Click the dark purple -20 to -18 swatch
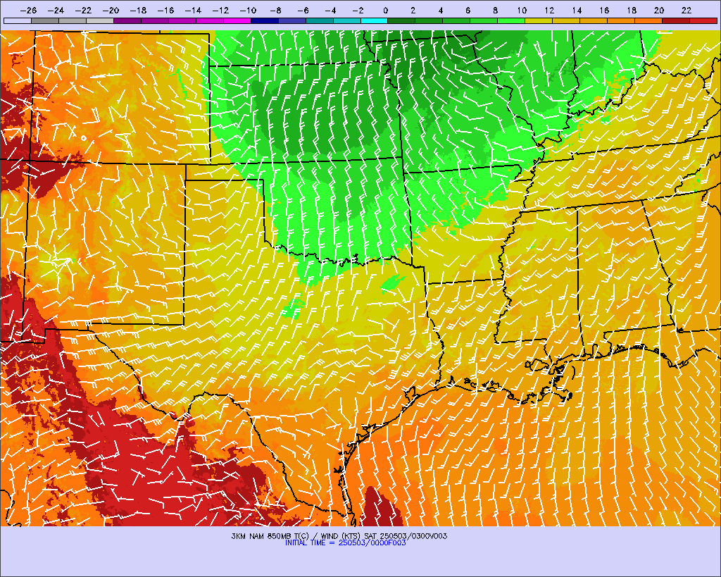Viewport: 721px width, 577px height. [127, 20]
